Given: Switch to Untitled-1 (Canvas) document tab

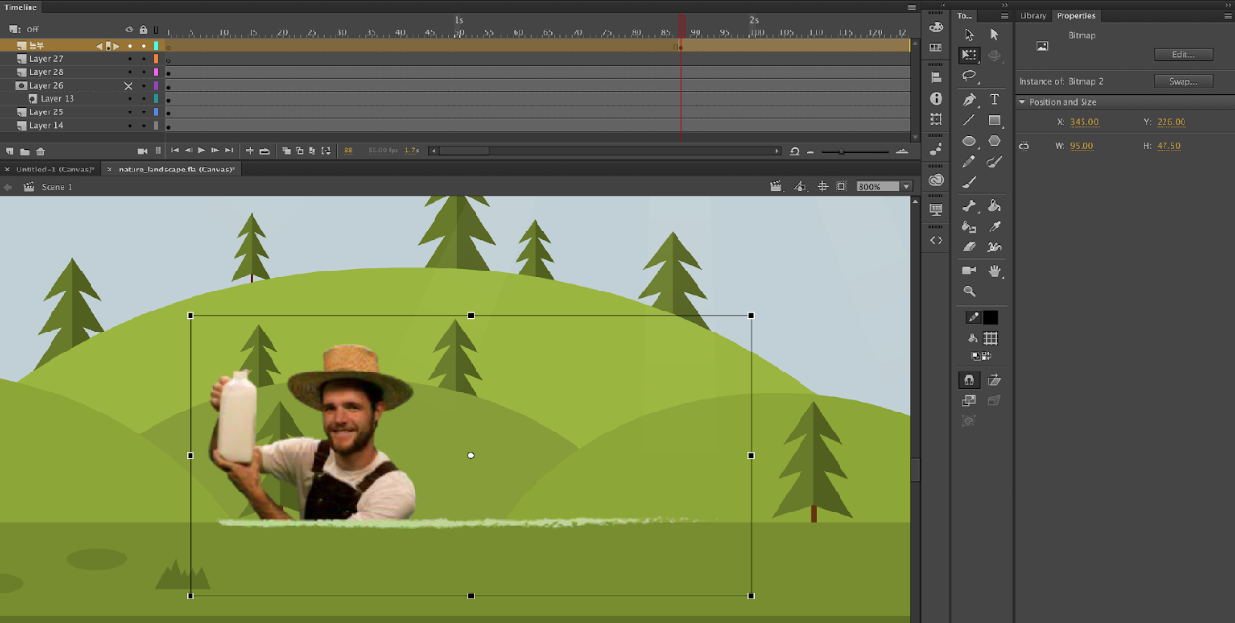Looking at the screenshot, I should (x=55, y=169).
